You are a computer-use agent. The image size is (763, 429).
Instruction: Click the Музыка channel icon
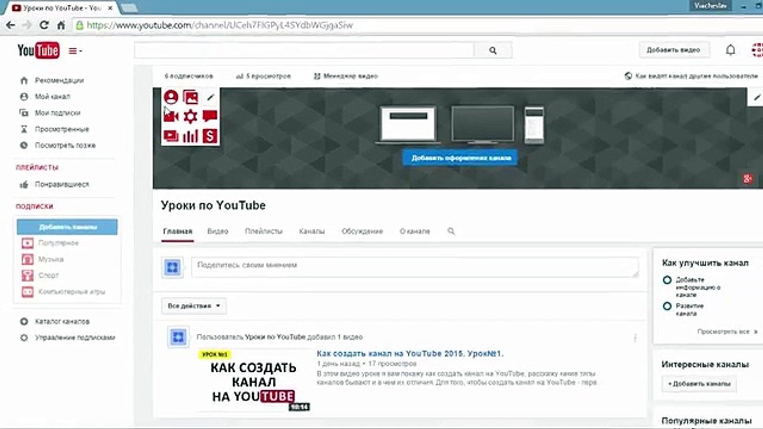(27, 259)
